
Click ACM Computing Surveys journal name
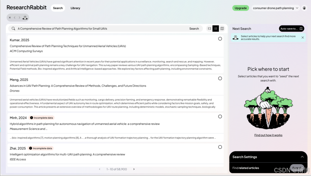[26, 51]
